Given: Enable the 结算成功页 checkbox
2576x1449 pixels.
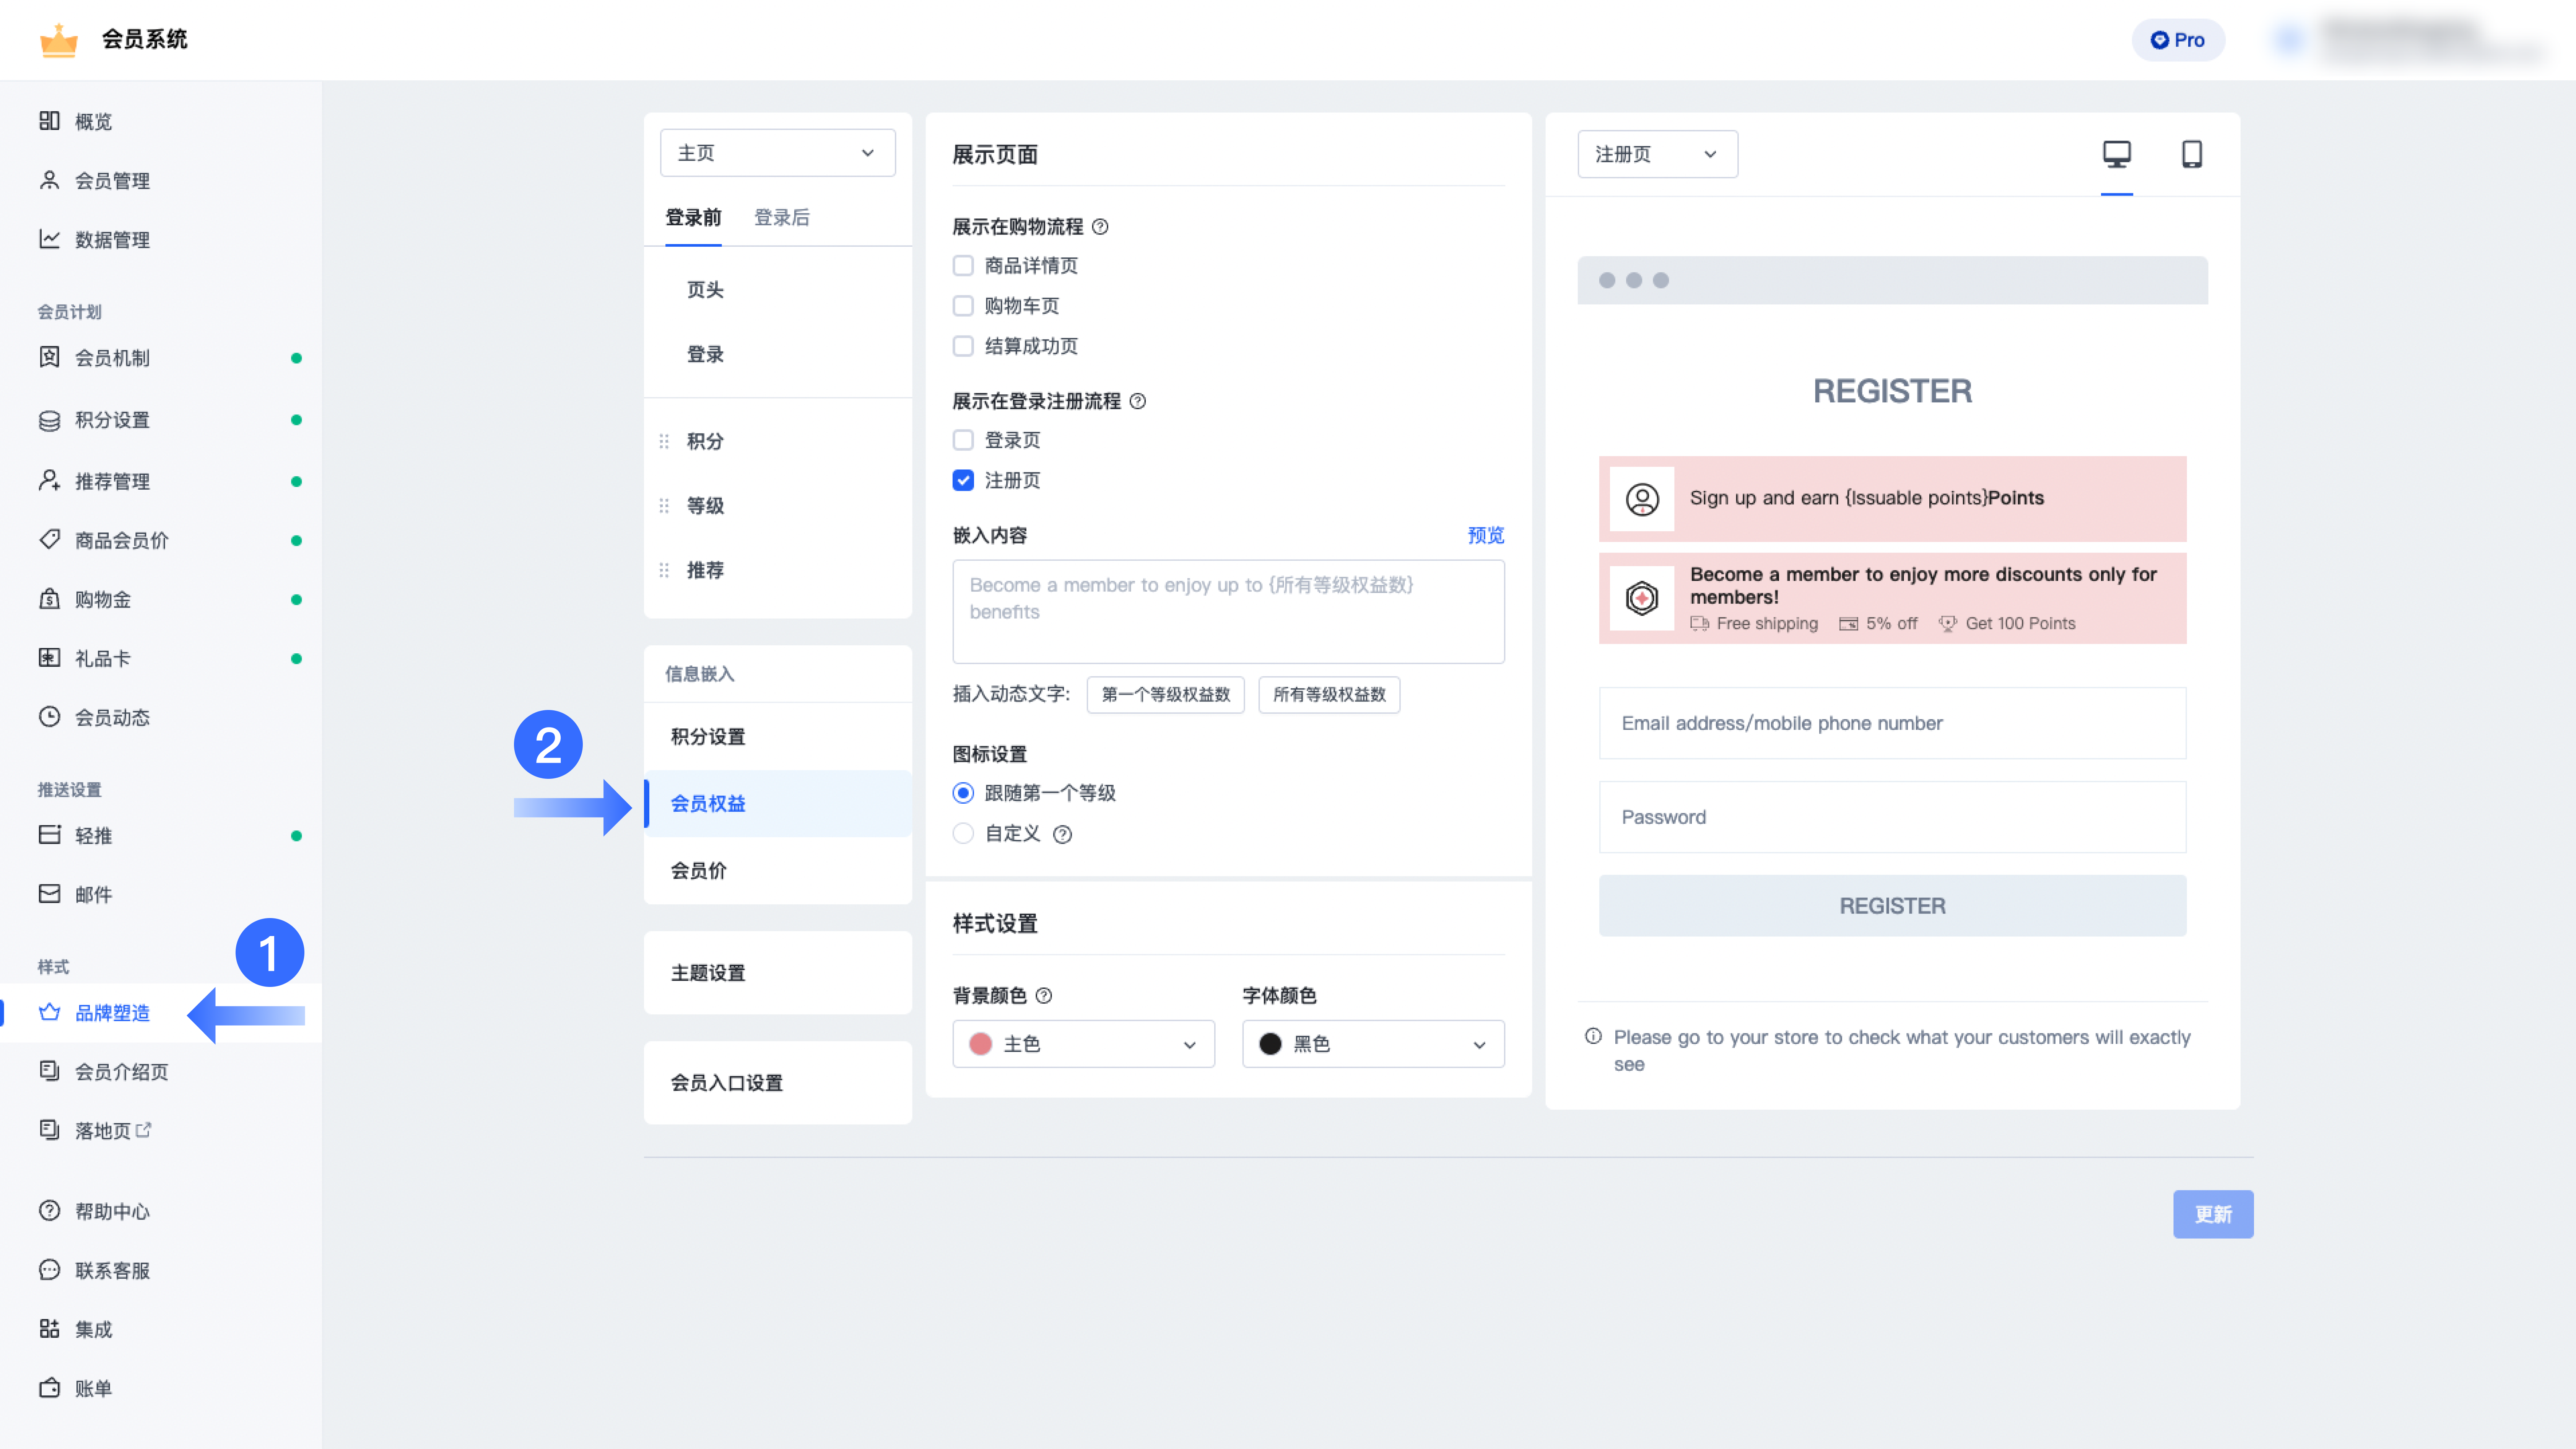Looking at the screenshot, I should (963, 346).
